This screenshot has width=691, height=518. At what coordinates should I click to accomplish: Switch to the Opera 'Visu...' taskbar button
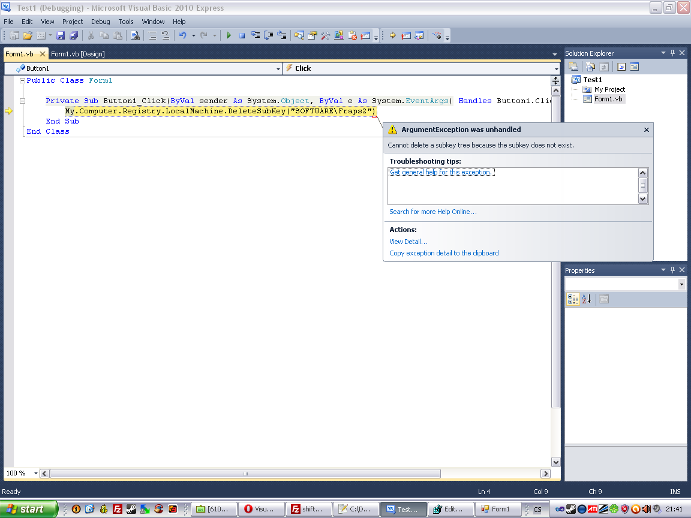pyautogui.click(x=261, y=509)
